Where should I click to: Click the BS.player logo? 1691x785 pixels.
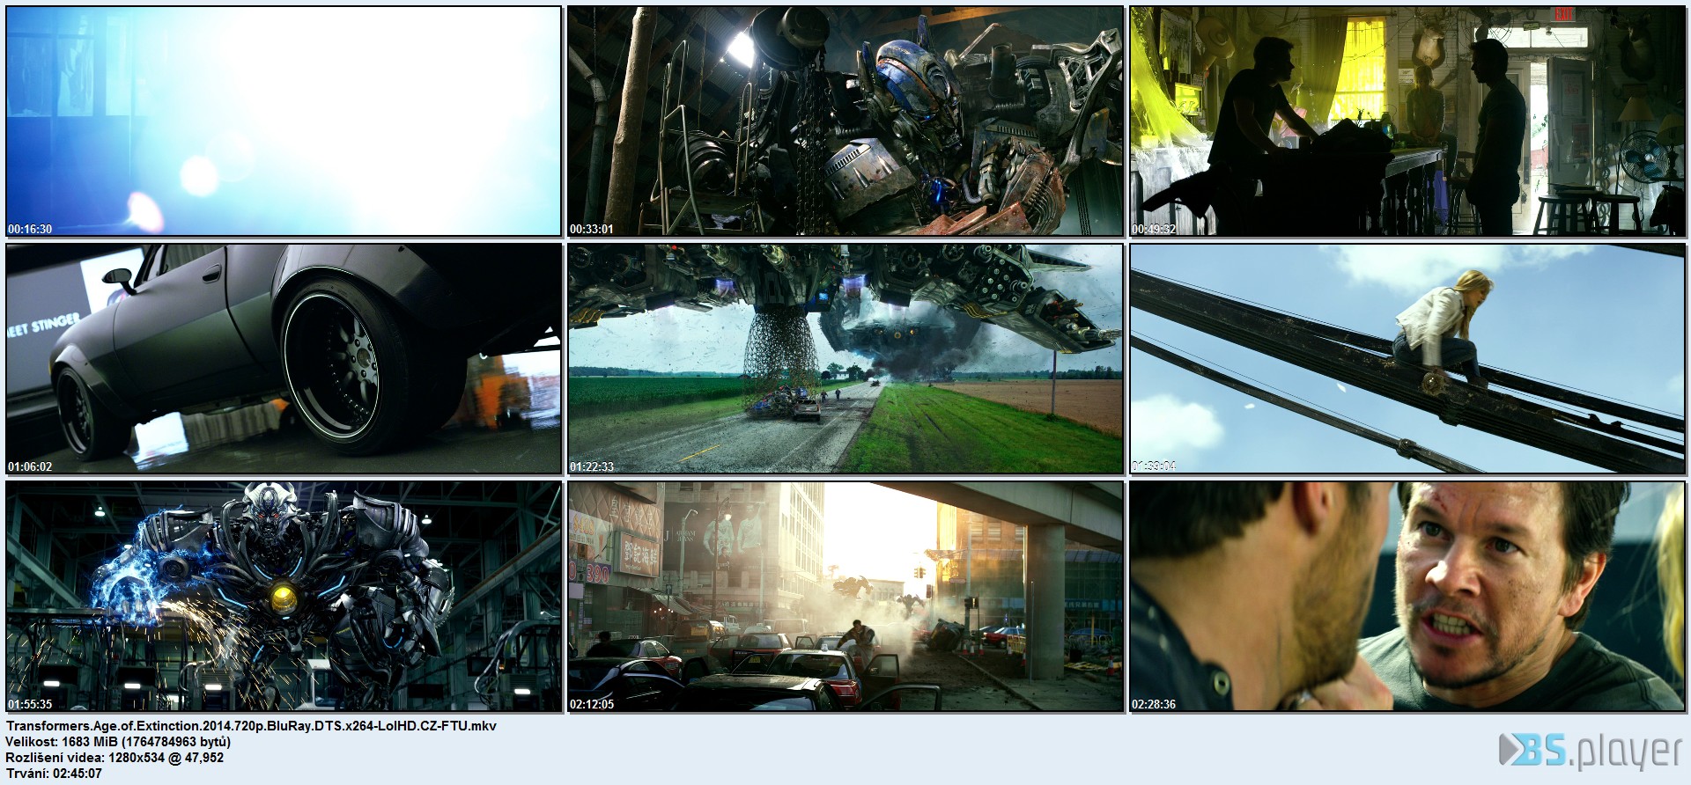tap(1590, 752)
